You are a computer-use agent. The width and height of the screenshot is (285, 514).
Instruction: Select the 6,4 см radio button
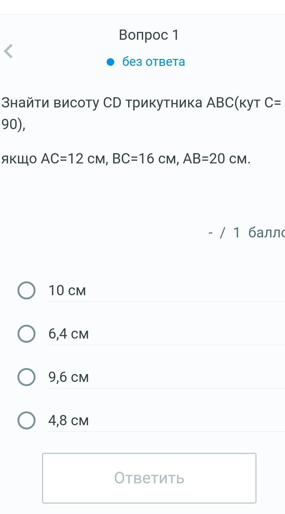pyautogui.click(x=26, y=334)
